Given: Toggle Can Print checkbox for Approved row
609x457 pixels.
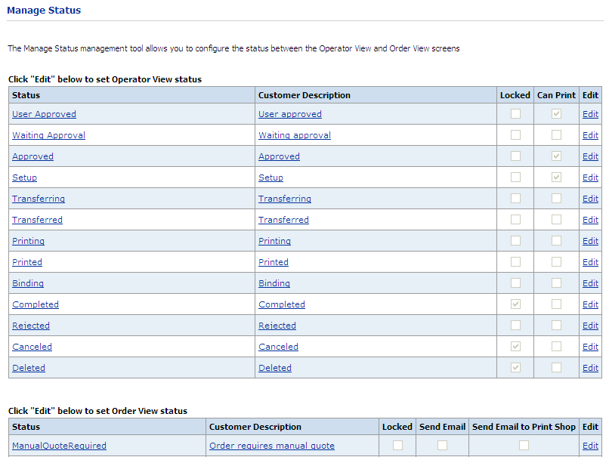Looking at the screenshot, I should coord(556,156).
